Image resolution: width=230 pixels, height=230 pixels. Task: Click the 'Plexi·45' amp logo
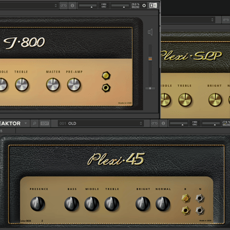pyautogui.click(x=116, y=159)
